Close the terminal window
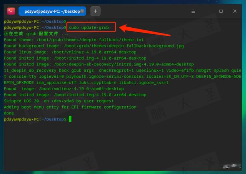 [x=235, y=11]
